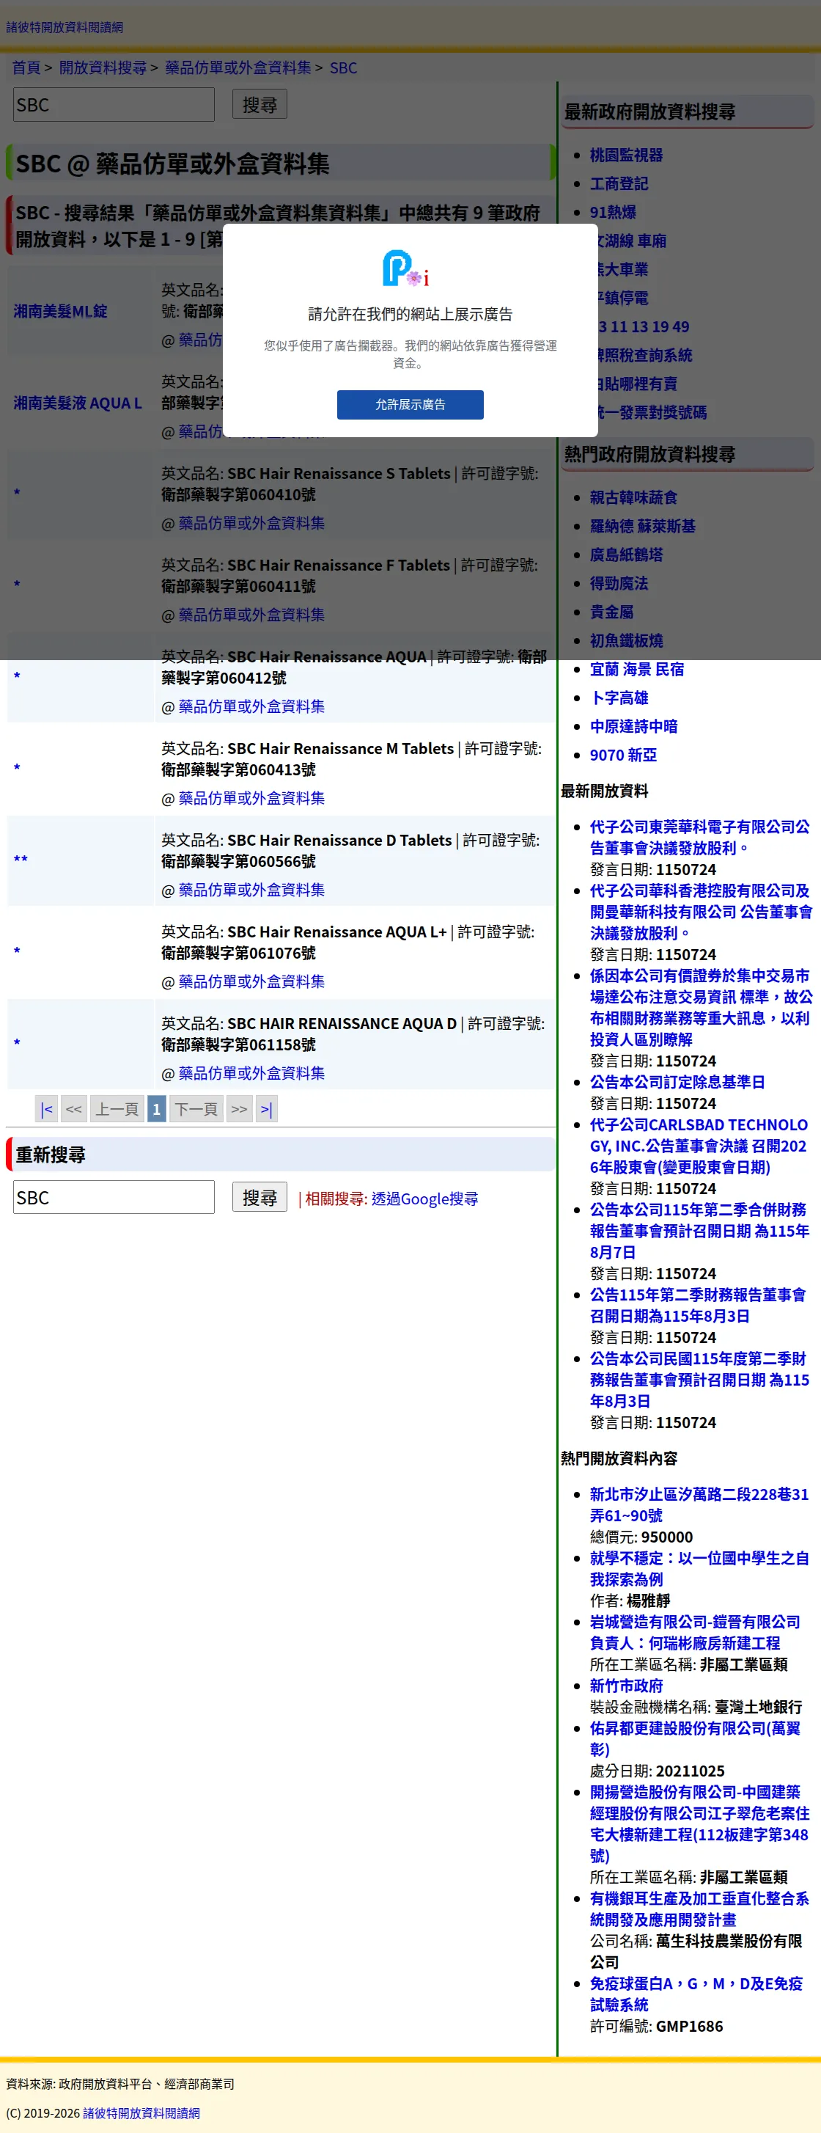Open the 宜蘭 海景 民宿 link

pyautogui.click(x=636, y=669)
